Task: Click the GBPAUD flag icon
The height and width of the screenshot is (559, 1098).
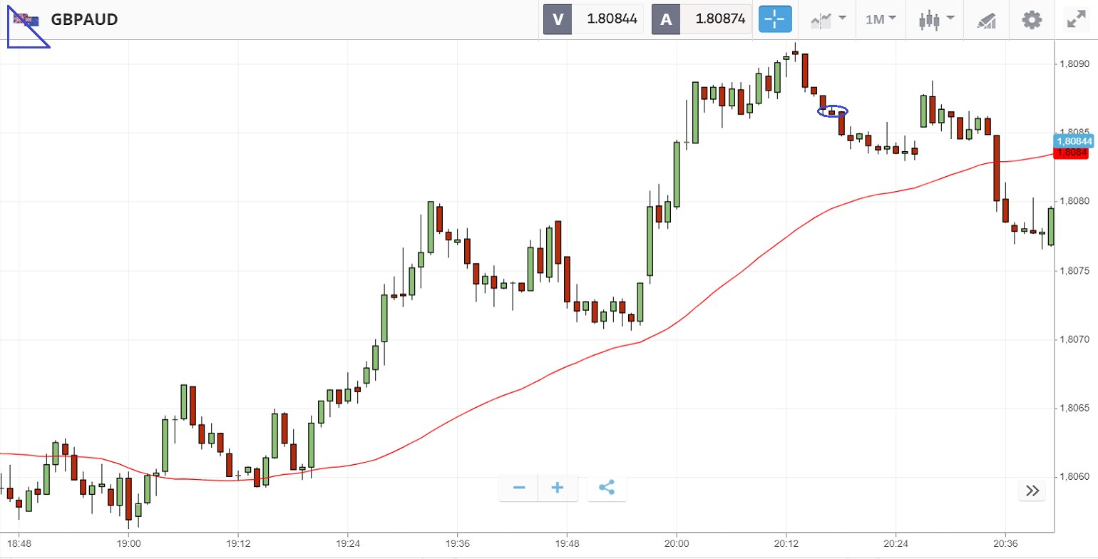Action: (x=26, y=20)
